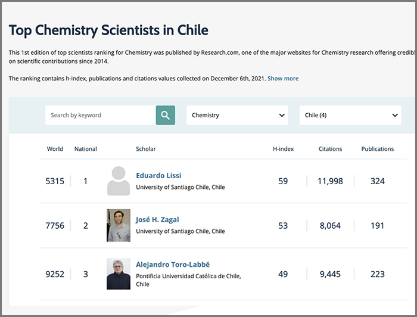This screenshot has width=417, height=317.
Task: Open Alejandro Toro-Labbé's scholar profile
Action: [173, 265]
